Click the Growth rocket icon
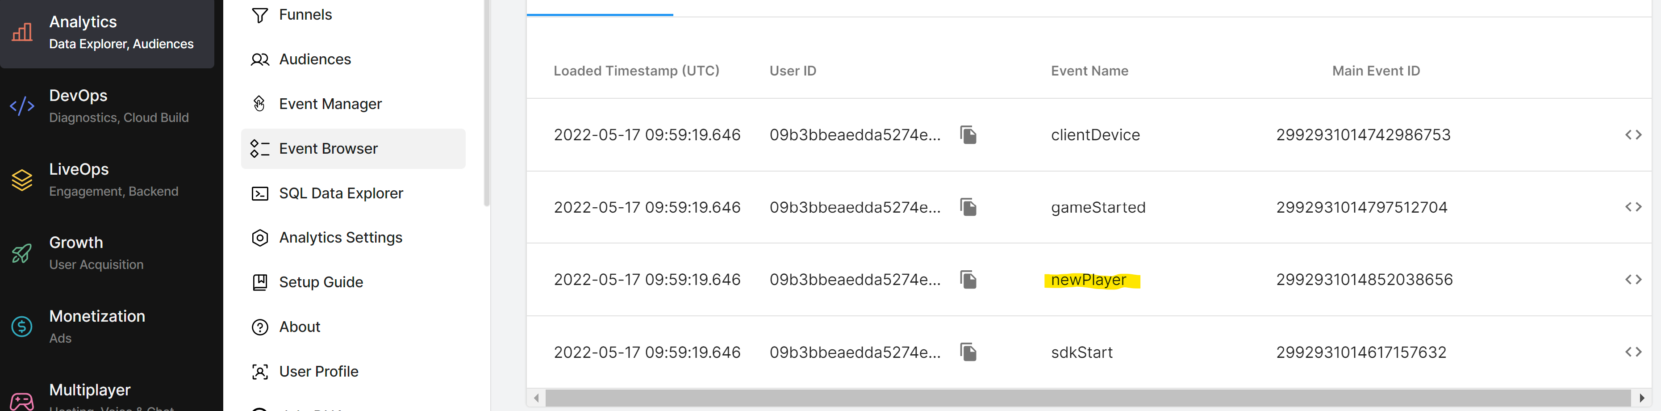Viewport: 1661px width, 411px height. tap(22, 253)
